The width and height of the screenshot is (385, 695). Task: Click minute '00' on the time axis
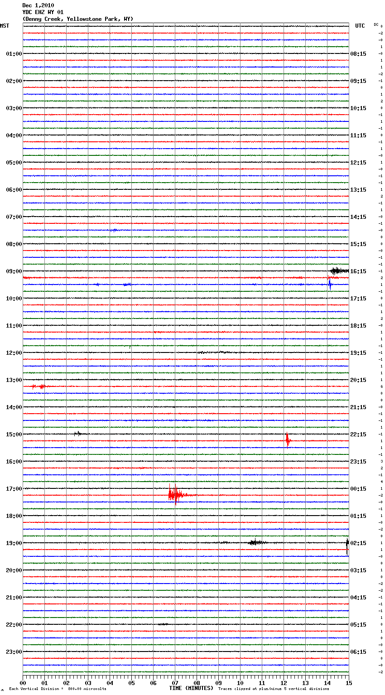[23, 683]
